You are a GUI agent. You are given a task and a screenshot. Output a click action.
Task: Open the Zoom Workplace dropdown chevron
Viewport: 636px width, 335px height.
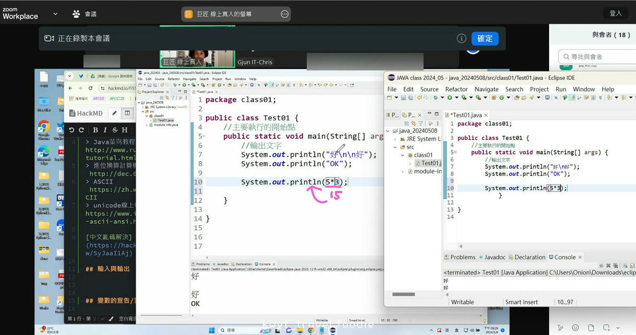(55, 14)
